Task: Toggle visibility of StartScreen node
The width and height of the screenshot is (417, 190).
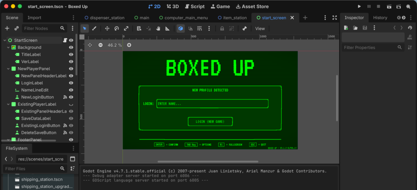Action: pos(71,40)
